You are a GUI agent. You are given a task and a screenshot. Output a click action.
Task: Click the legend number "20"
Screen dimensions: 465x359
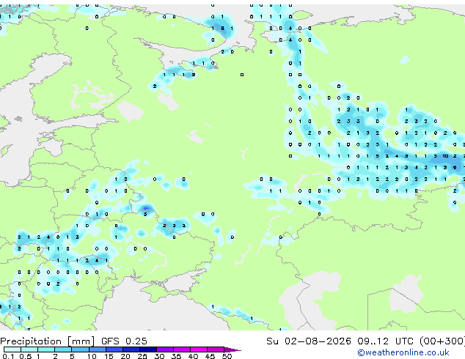(125, 356)
